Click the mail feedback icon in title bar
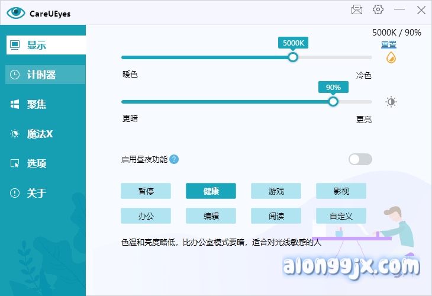This screenshot has width=432, height=296. [357, 10]
